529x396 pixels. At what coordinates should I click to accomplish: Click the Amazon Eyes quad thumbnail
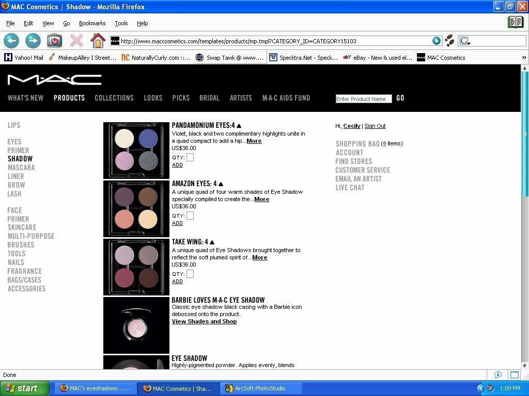[136, 209]
